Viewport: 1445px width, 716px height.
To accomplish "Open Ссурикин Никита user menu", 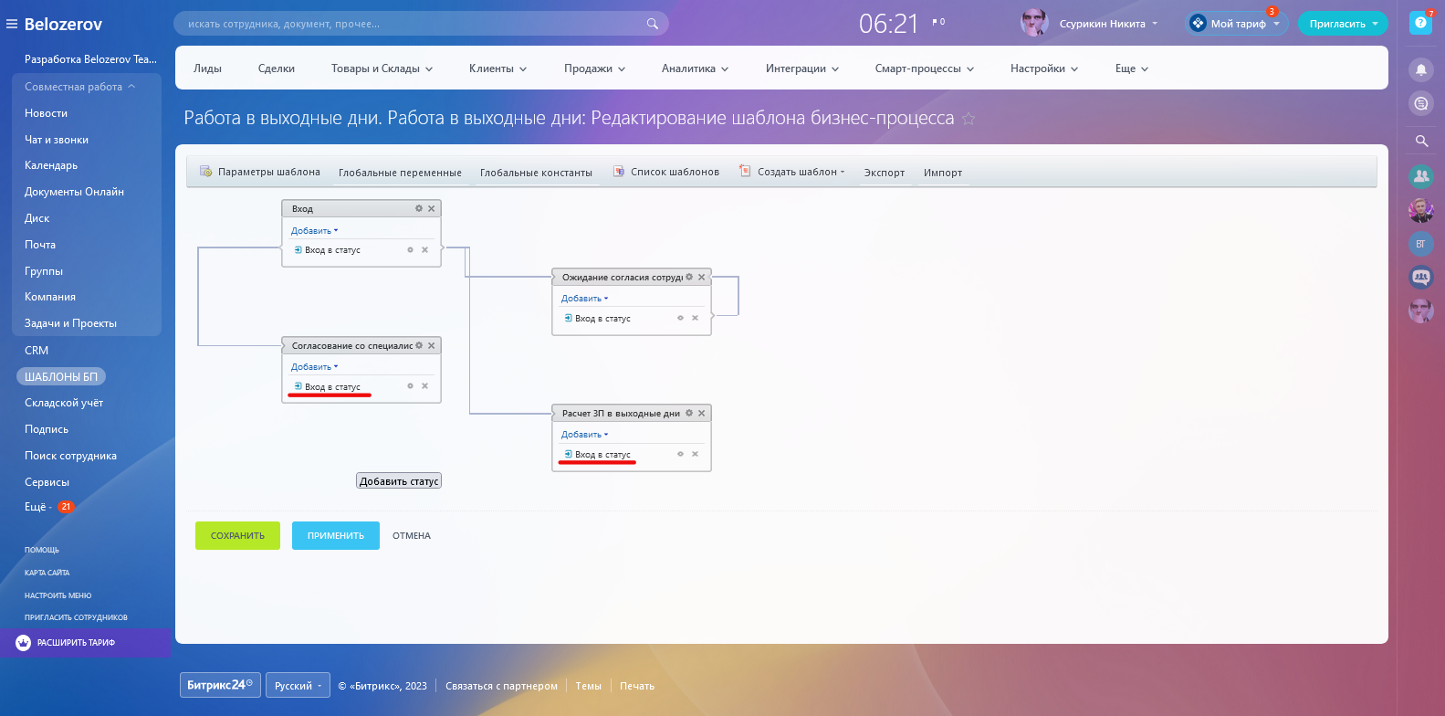I will pos(1107,24).
